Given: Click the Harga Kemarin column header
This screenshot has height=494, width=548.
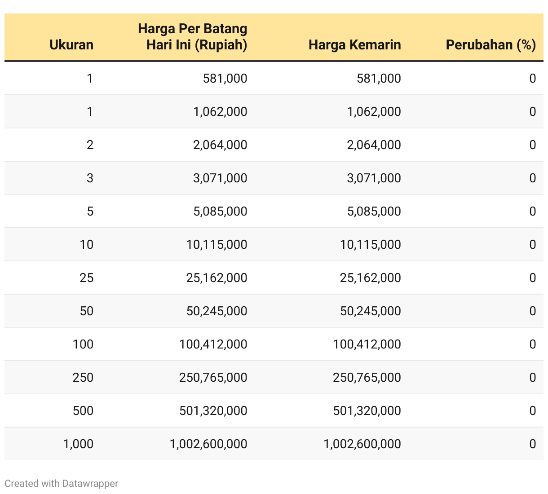Looking at the screenshot, I should [x=354, y=45].
